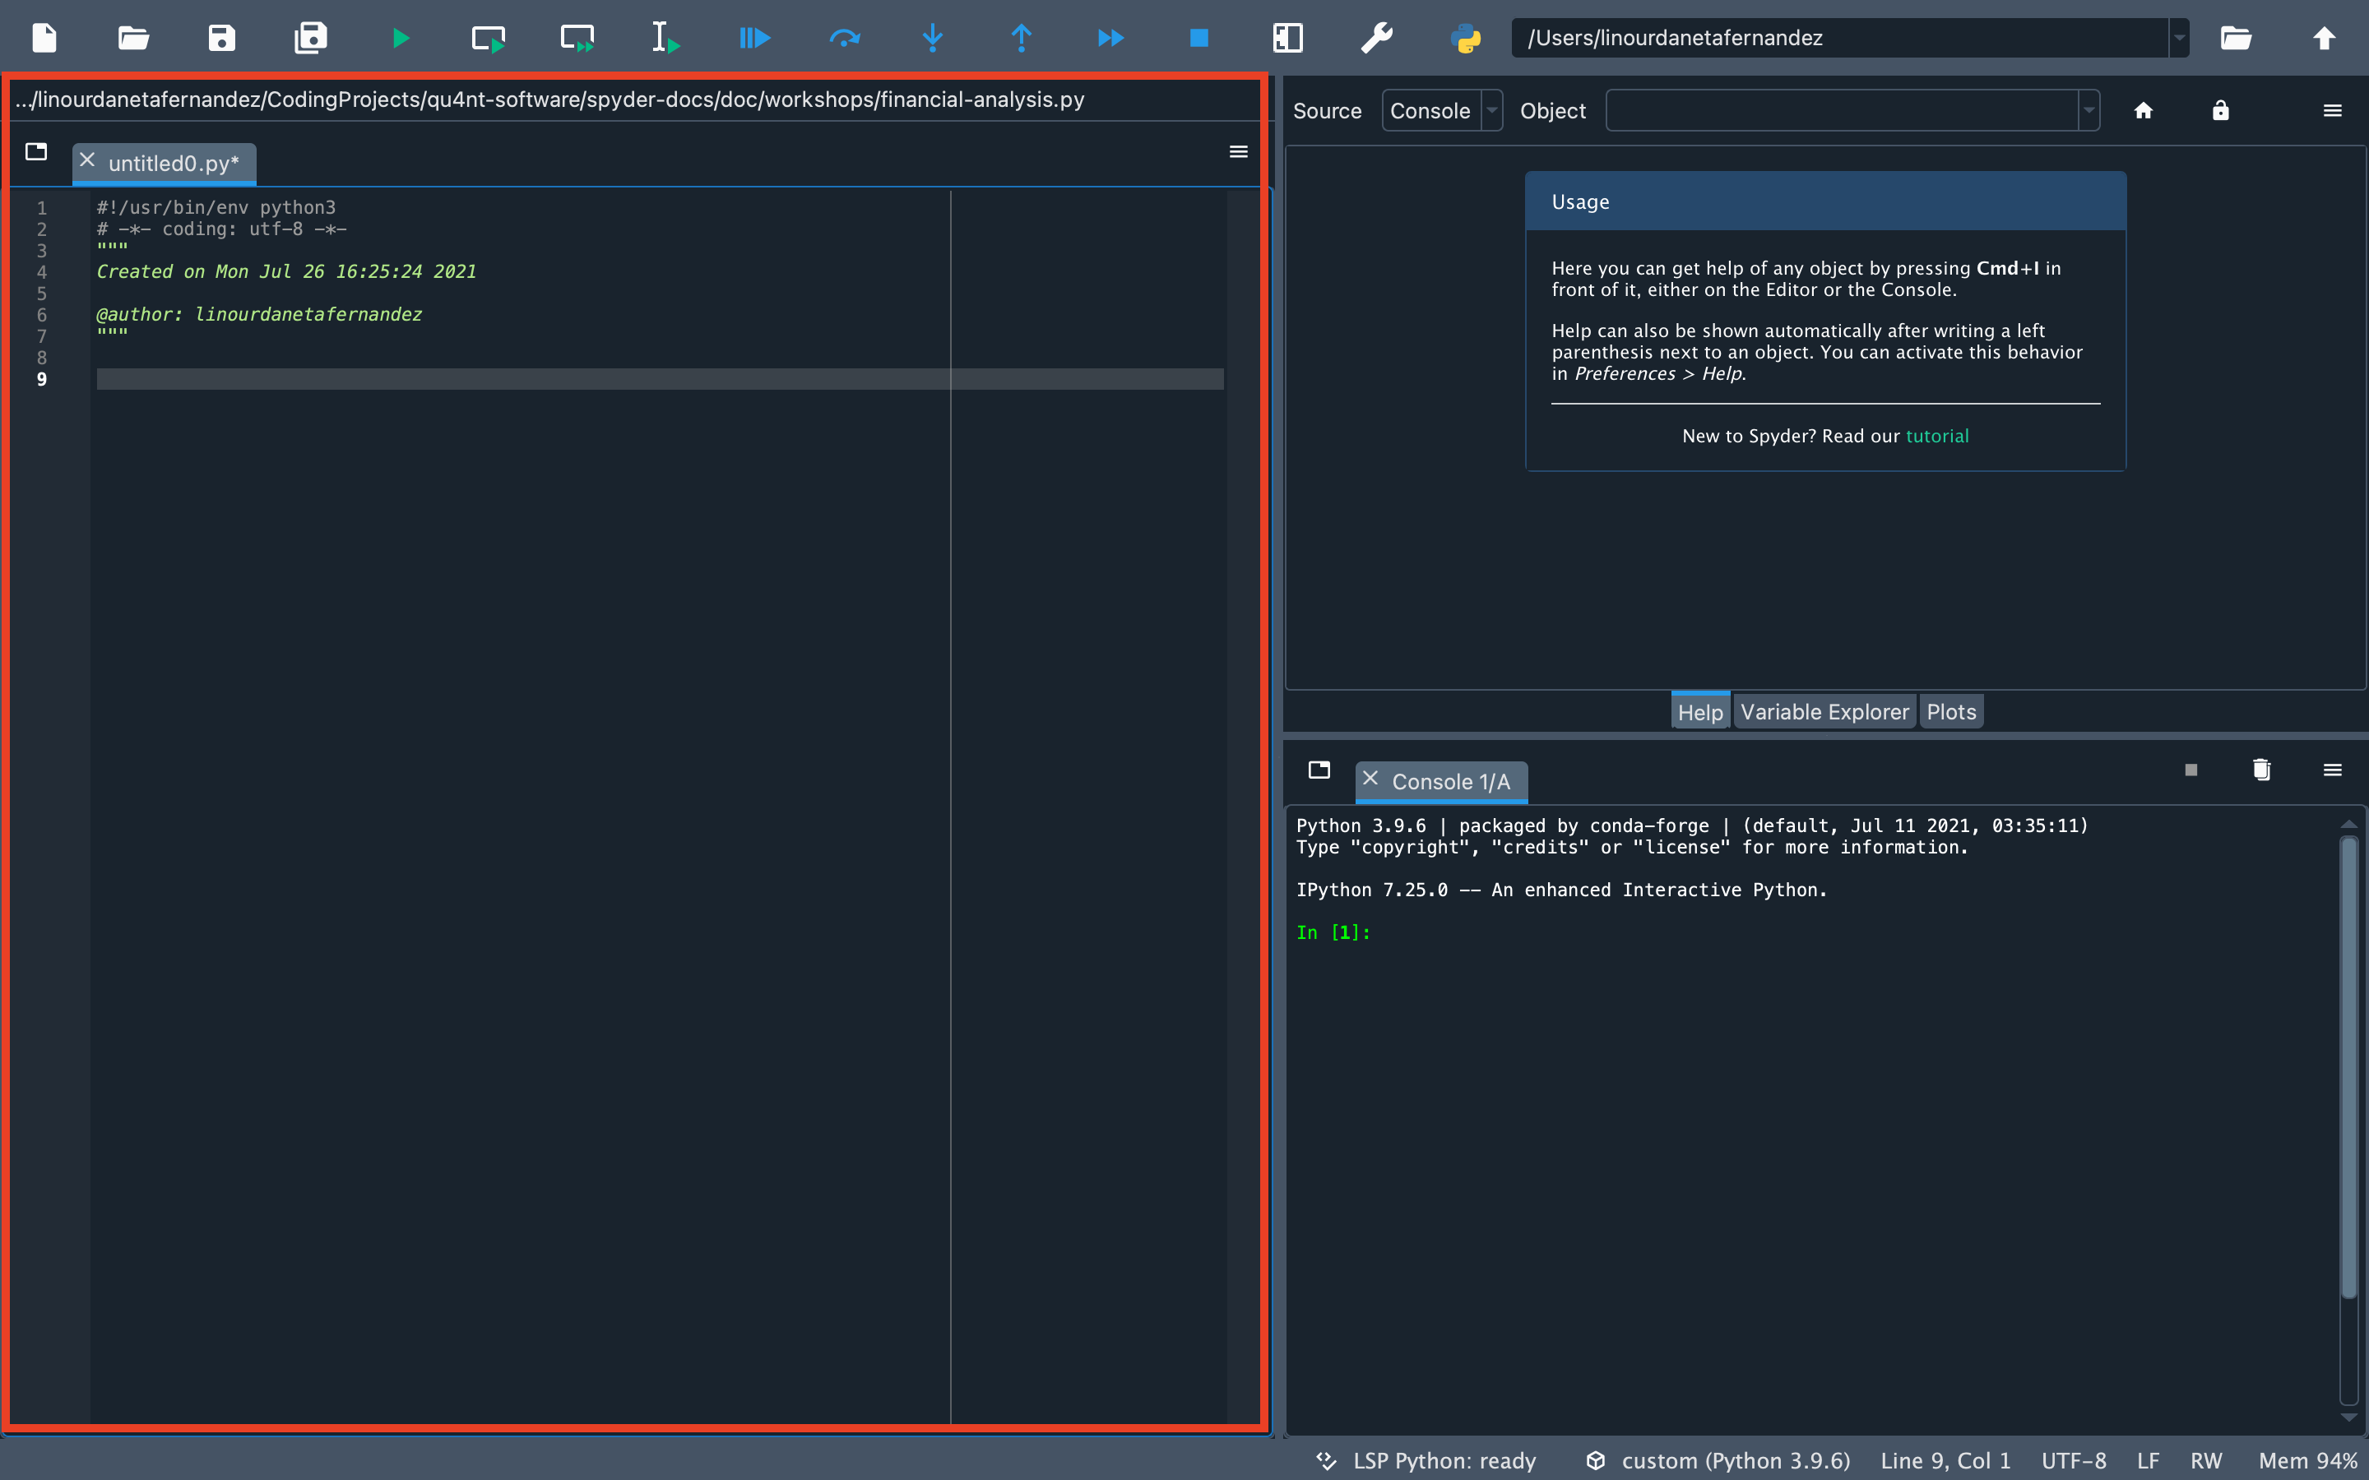Run the current cell

pos(486,37)
